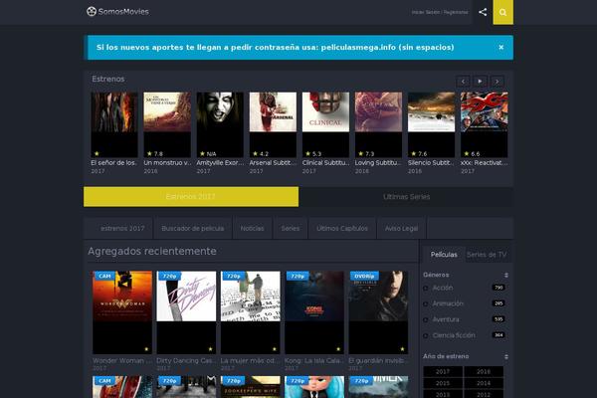
Task: Click the 6.6 star rating on xXx
Action: [472, 154]
